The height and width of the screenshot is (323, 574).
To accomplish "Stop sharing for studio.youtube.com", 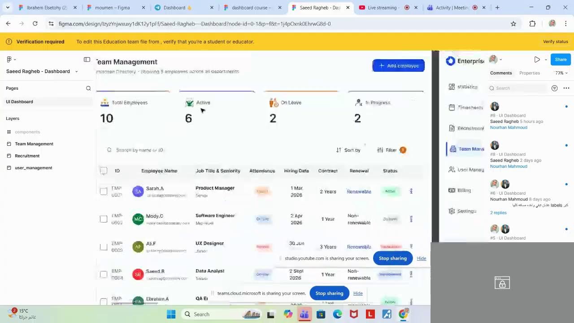I will click(x=392, y=258).
